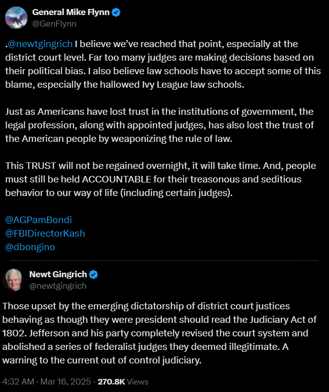This screenshot has height=392, width=329.
Task: Open the @AGPamBondi mention
Action: [39, 220]
